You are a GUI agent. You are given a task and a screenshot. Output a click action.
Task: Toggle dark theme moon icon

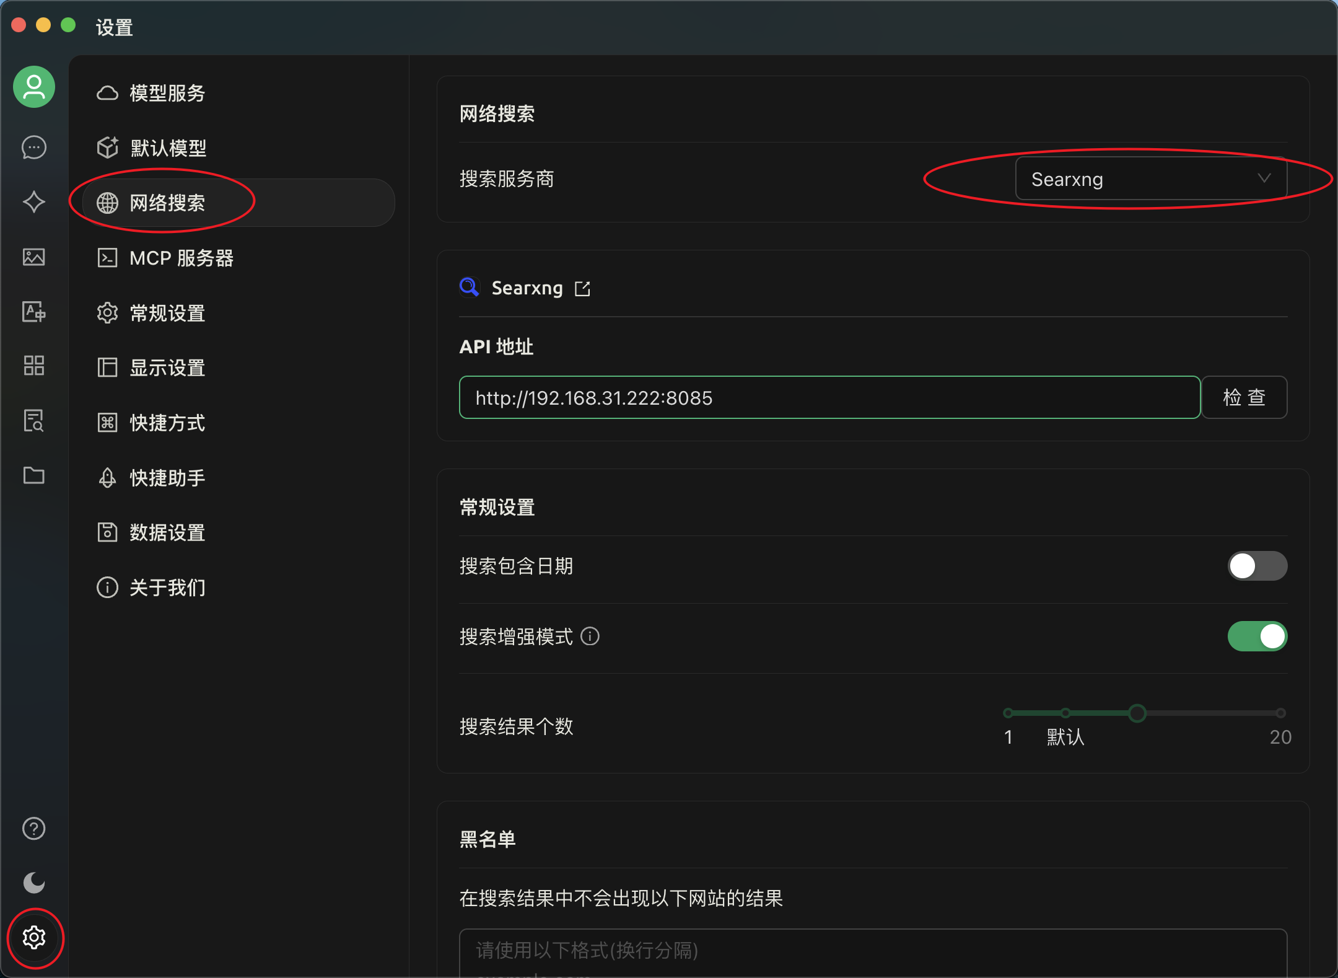(34, 883)
